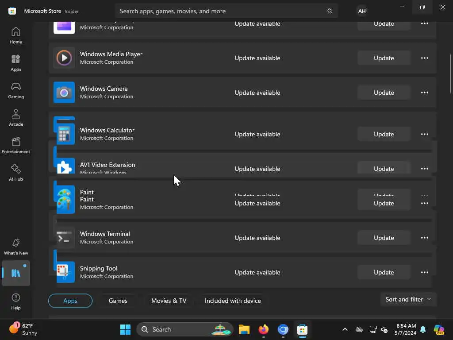Open Firefox from the taskbar

click(264, 329)
